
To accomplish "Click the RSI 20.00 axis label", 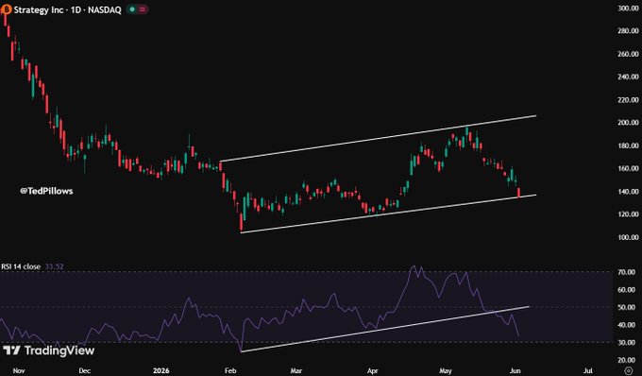I will coord(628,361).
